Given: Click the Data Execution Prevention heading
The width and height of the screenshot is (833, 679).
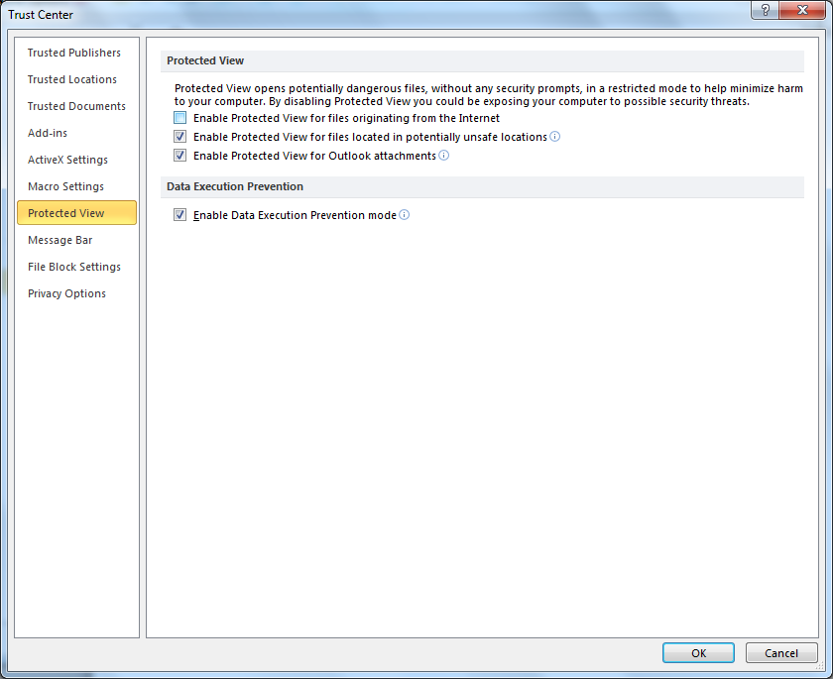Looking at the screenshot, I should (235, 186).
